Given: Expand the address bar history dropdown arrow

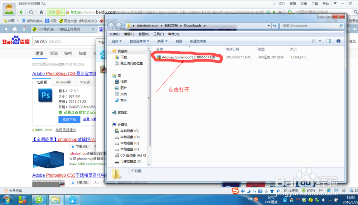Looking at the screenshot, I should 268,26.
